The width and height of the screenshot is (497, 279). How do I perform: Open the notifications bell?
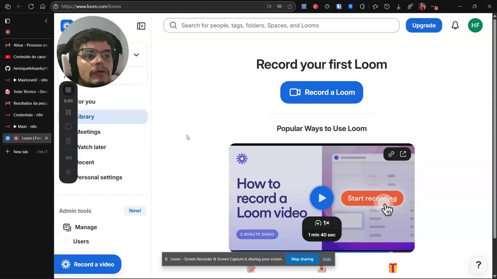tap(455, 26)
